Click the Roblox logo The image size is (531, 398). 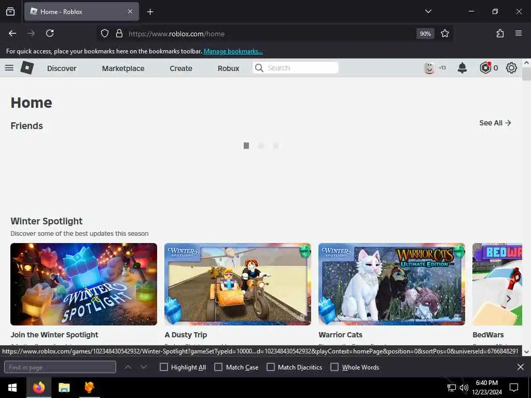point(27,68)
